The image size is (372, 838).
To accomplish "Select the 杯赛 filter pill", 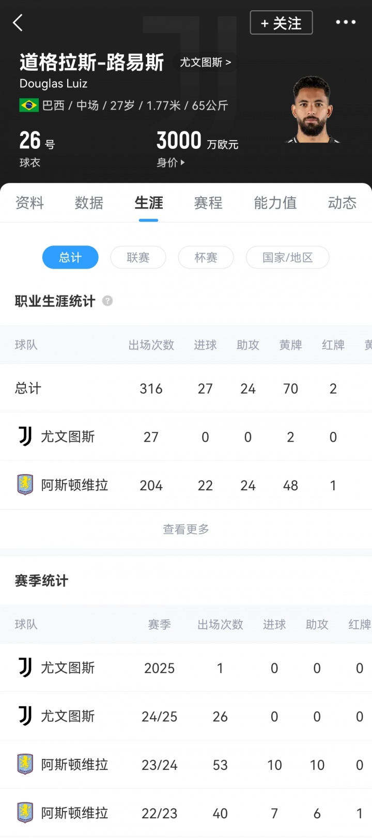I will (x=206, y=257).
